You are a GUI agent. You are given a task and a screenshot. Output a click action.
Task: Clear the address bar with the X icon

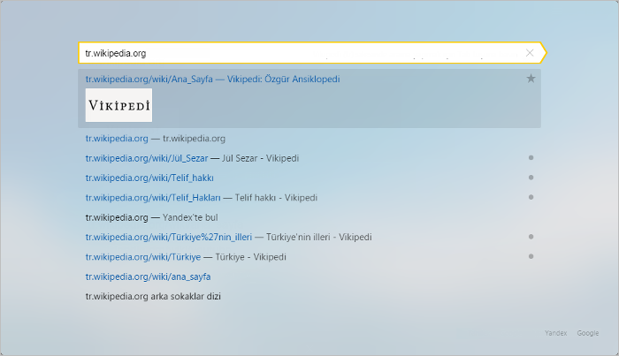point(530,53)
